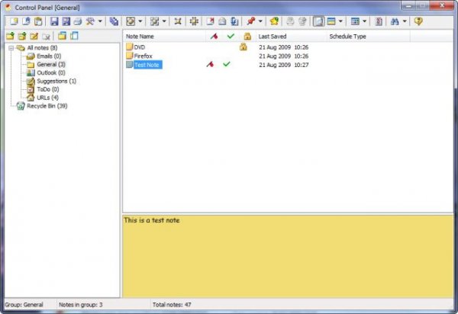Toggle the green checkmark on Test Note
Viewport: 458px width, 314px height.
point(227,65)
